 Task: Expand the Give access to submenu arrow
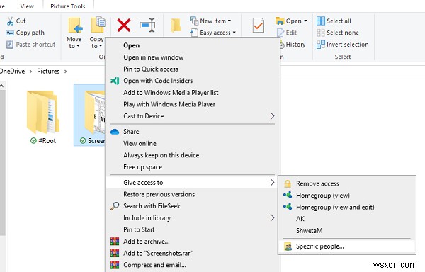tap(272, 183)
